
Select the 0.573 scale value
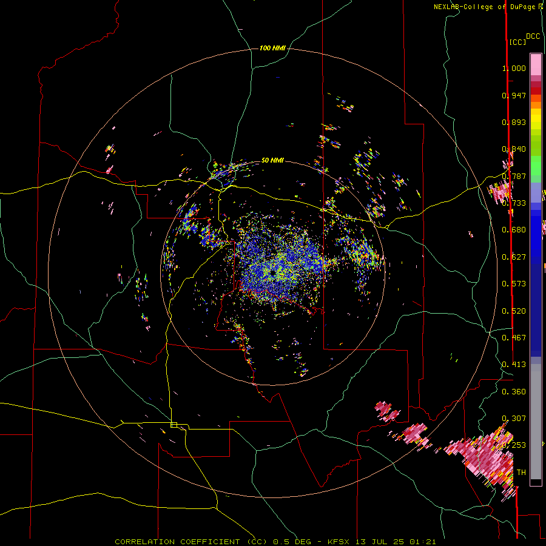pyautogui.click(x=514, y=284)
